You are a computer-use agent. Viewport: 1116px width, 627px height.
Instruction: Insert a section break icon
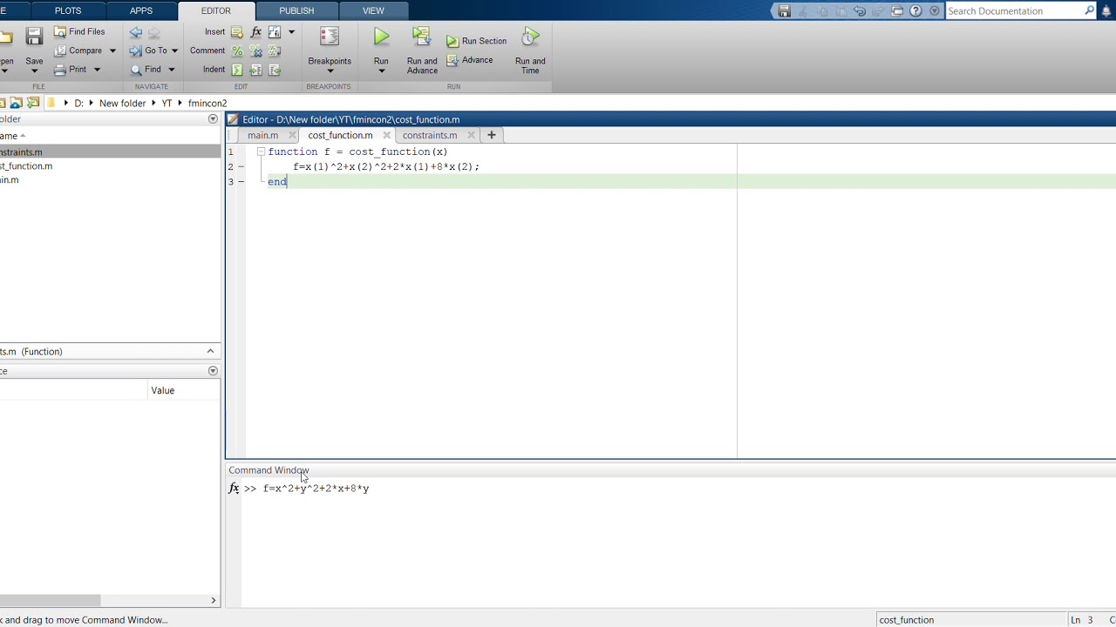coord(237,32)
